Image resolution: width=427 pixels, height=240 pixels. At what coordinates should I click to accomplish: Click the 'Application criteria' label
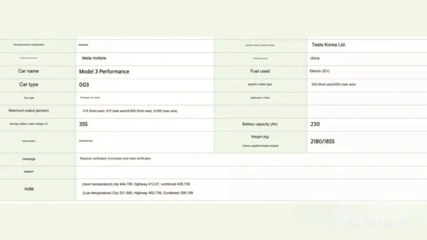coord(260,97)
